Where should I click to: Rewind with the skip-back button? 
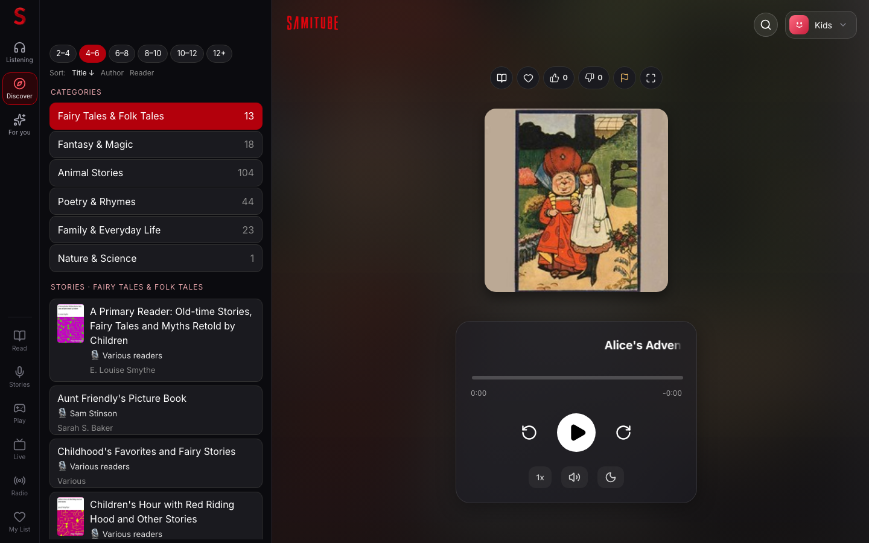click(529, 433)
